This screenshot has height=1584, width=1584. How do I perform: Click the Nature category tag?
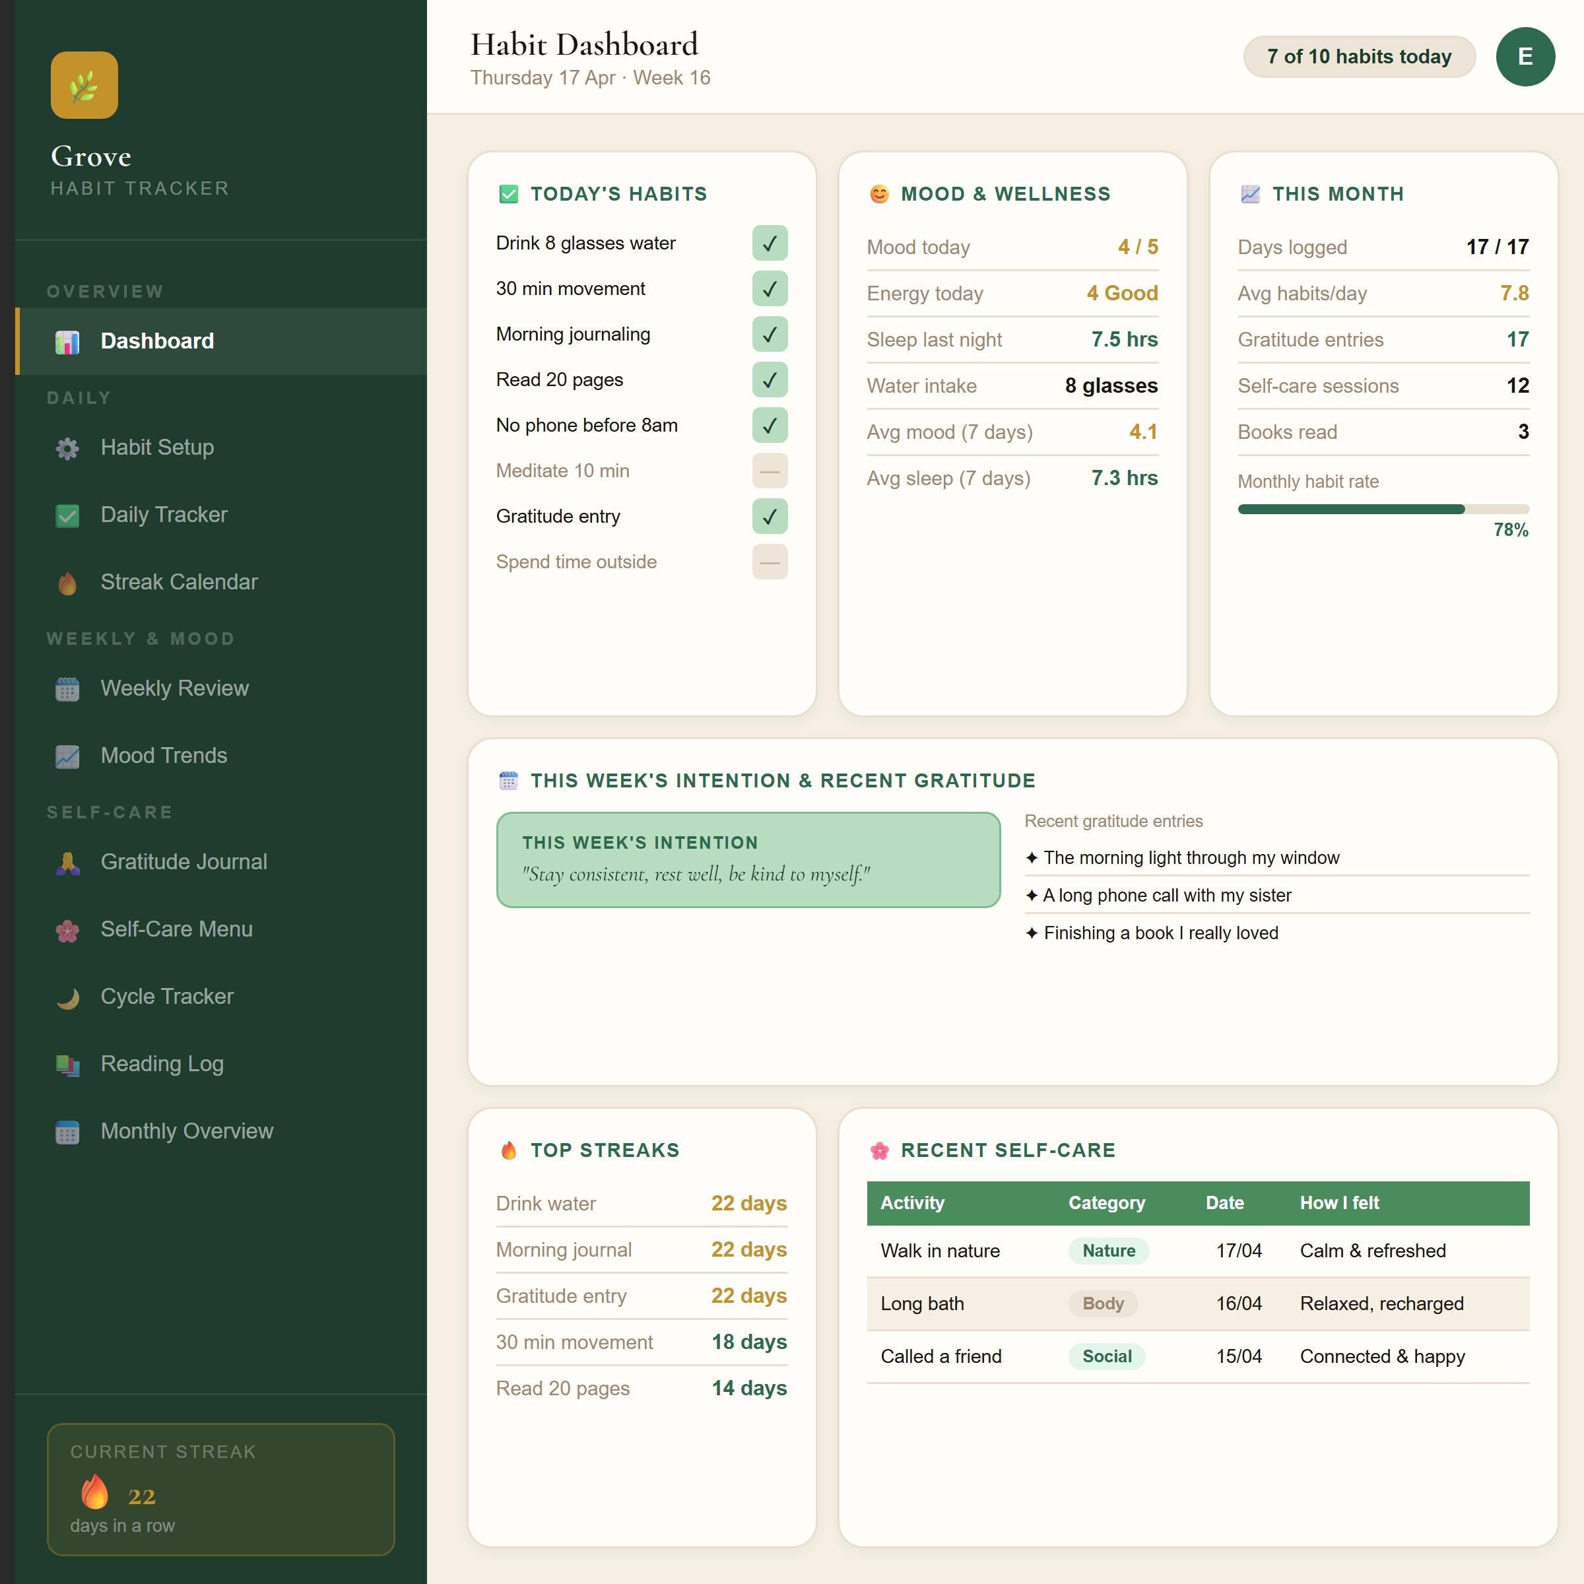pos(1109,1251)
